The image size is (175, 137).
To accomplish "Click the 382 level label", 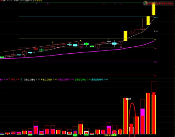I will pos(156,49).
